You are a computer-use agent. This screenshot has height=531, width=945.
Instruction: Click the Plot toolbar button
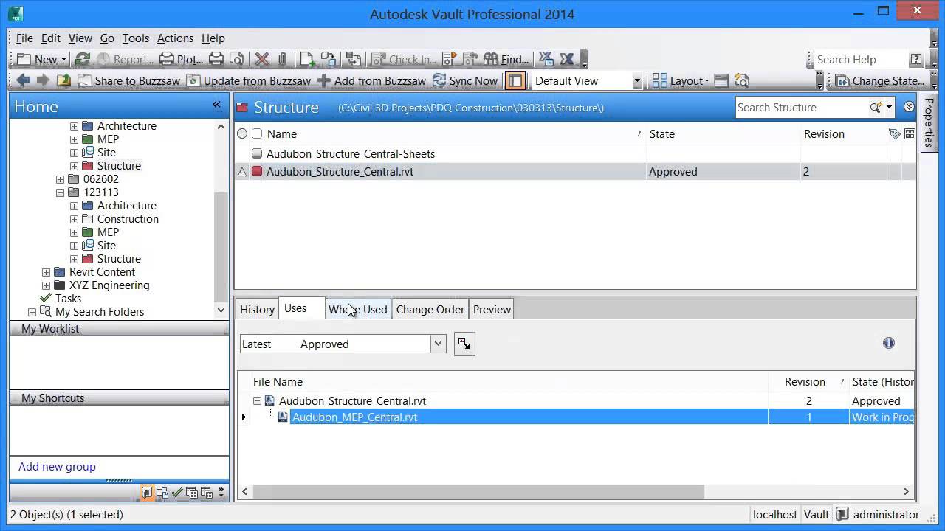click(x=182, y=59)
